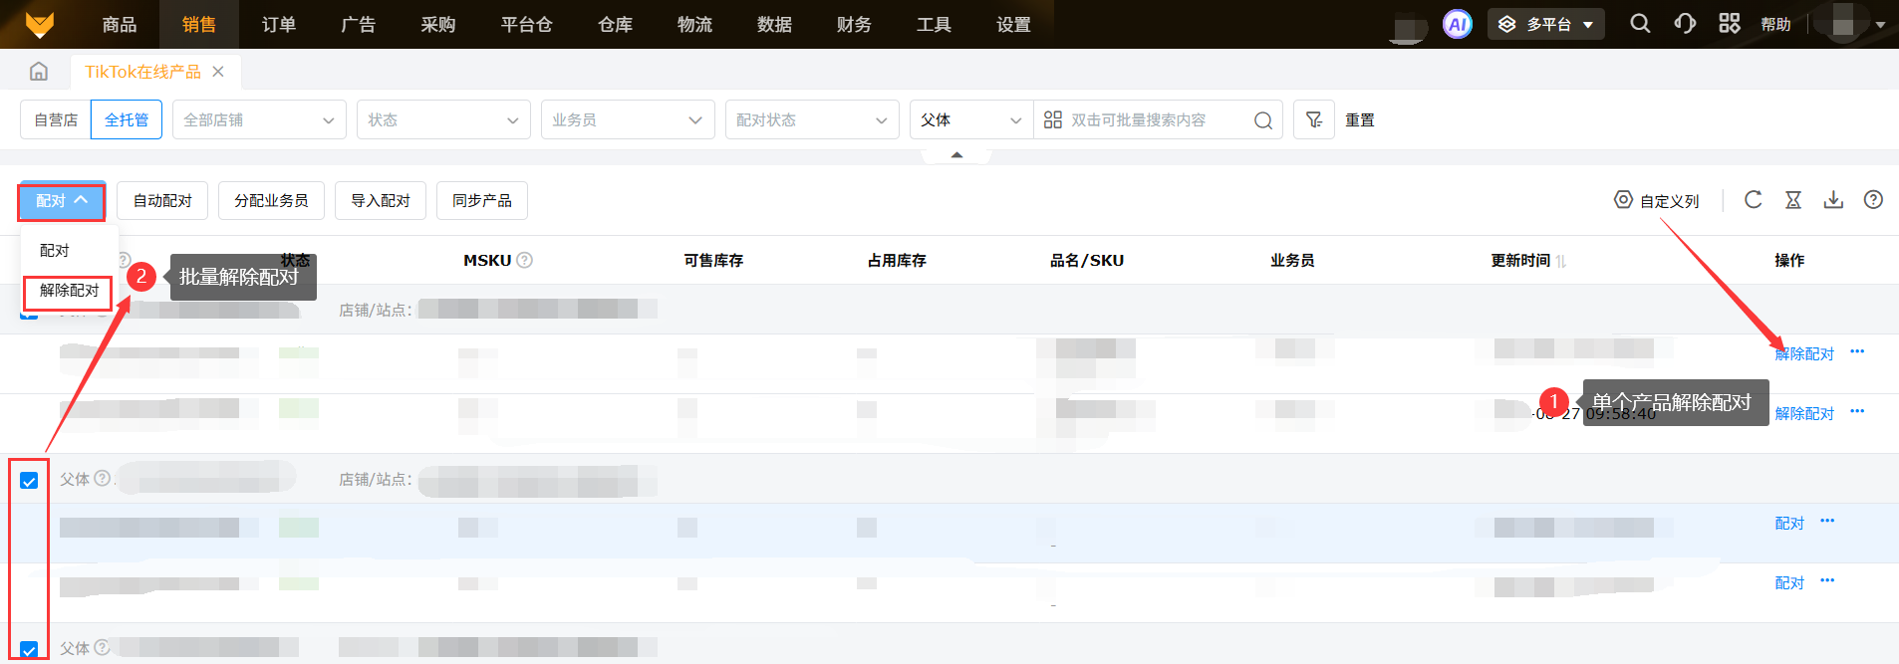This screenshot has width=1899, height=664.
Task: Click the fox logo icon
Action: pyautogui.click(x=39, y=24)
